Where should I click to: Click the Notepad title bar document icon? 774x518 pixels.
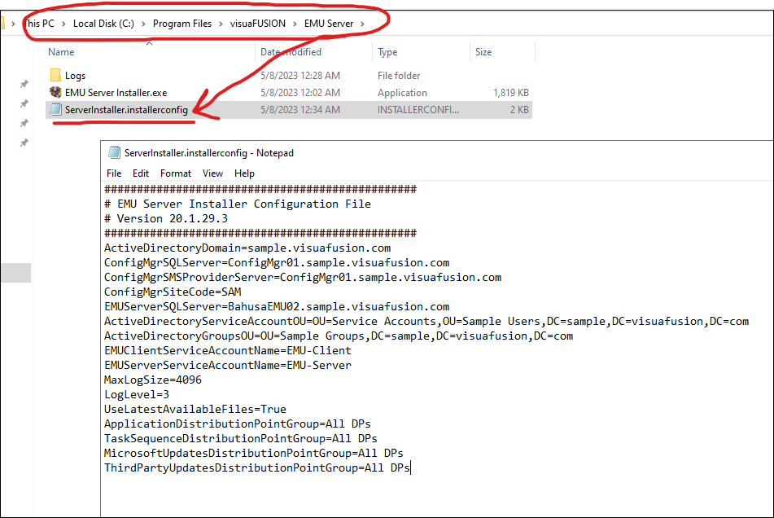114,152
